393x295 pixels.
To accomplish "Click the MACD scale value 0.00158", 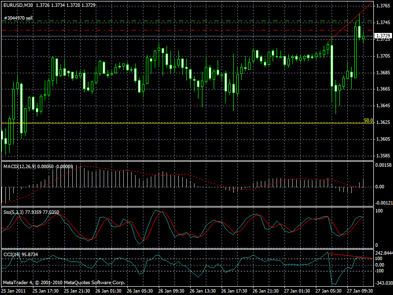I will (383, 165).
